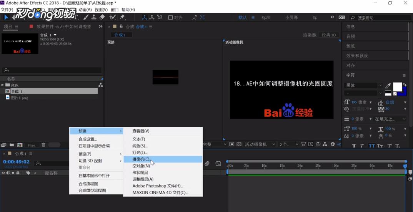Toggle the lock column header in timeline
Screen dimensions: 413x212
pyautogui.click(x=18, y=173)
